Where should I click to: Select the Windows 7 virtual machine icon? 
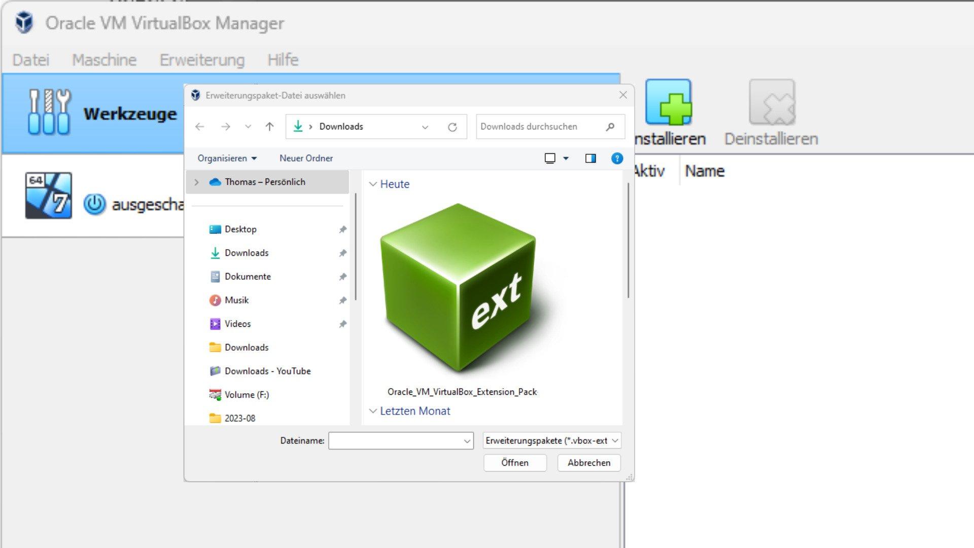[49, 195]
